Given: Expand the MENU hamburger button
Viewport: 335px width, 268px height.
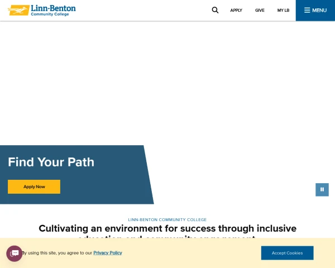Looking at the screenshot, I should tap(315, 10).
